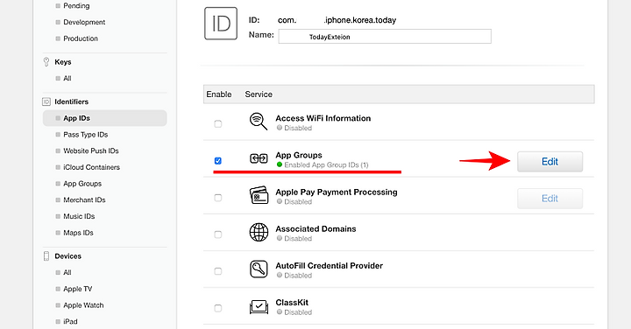This screenshot has height=329, width=631.
Task: Click the ClassKit icon
Action: click(x=259, y=307)
